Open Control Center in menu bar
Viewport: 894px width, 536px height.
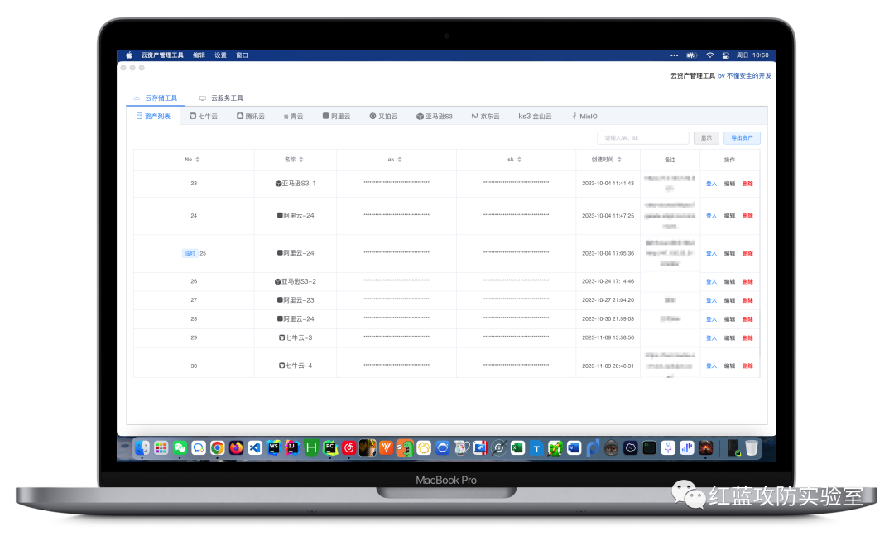click(x=726, y=55)
